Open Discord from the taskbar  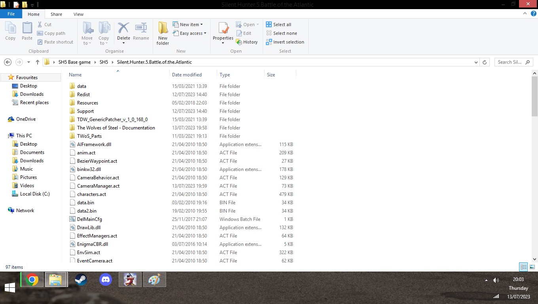[x=105, y=280]
